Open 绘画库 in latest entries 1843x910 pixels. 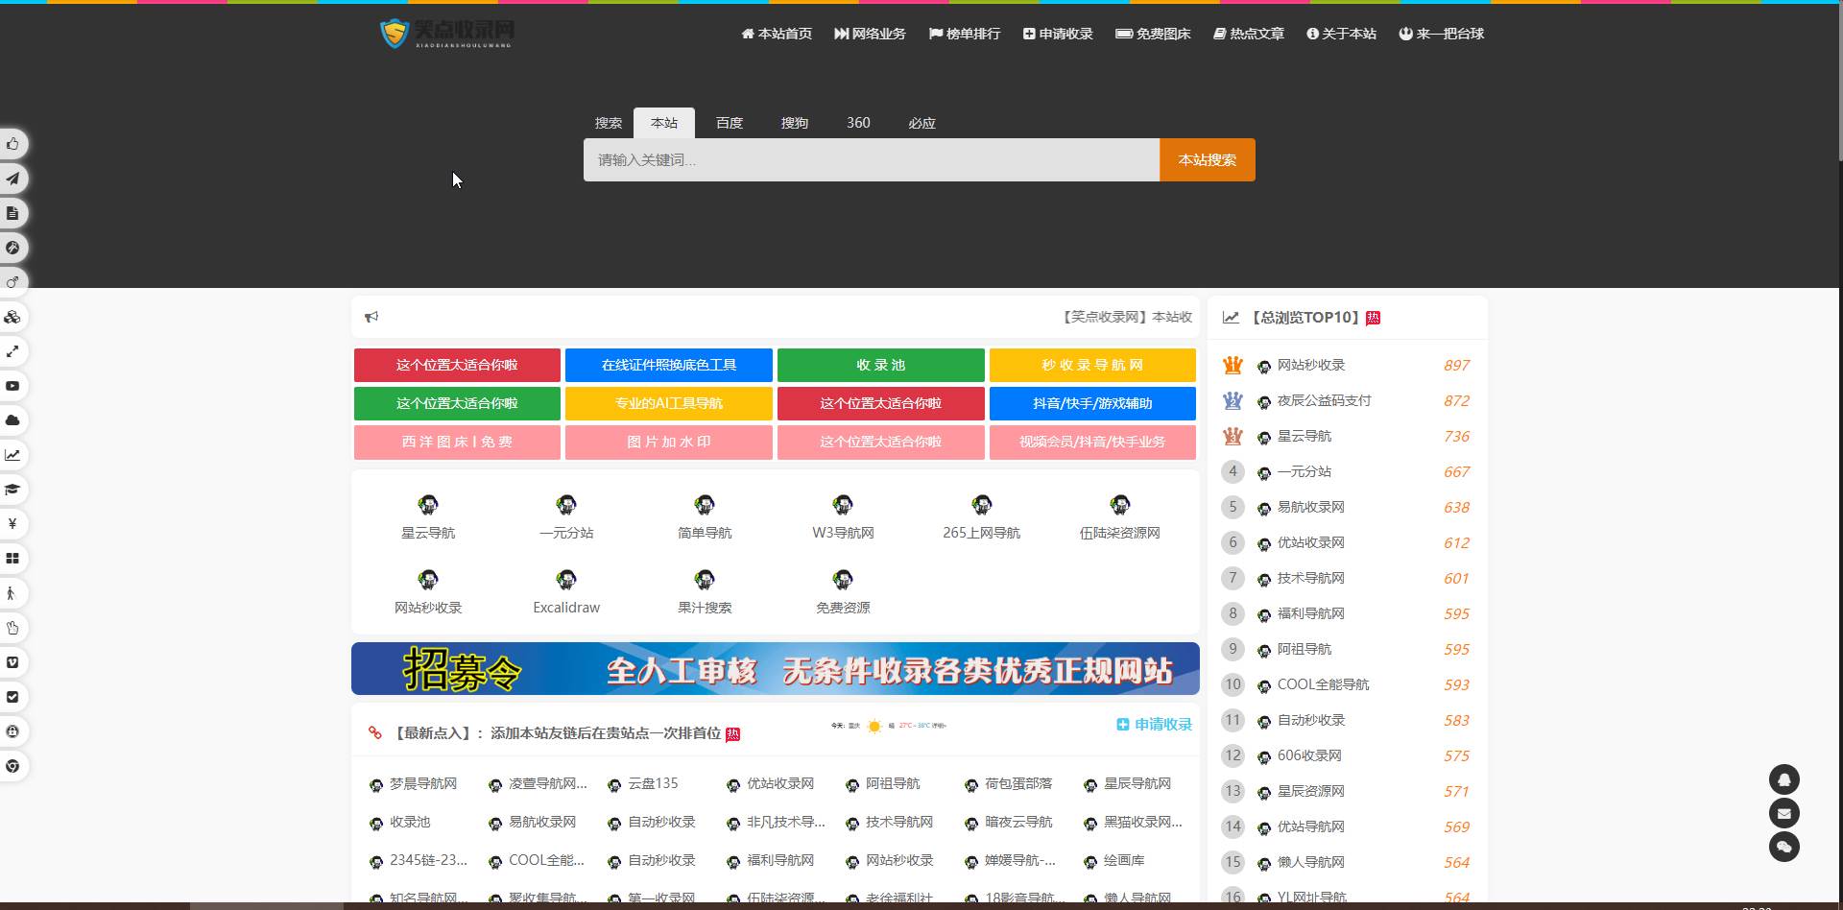pyautogui.click(x=1124, y=861)
